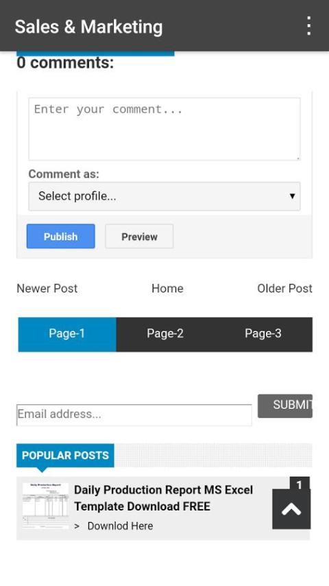This screenshot has width=329, height=586.
Task: Click the Email address input field
Action: point(134,415)
